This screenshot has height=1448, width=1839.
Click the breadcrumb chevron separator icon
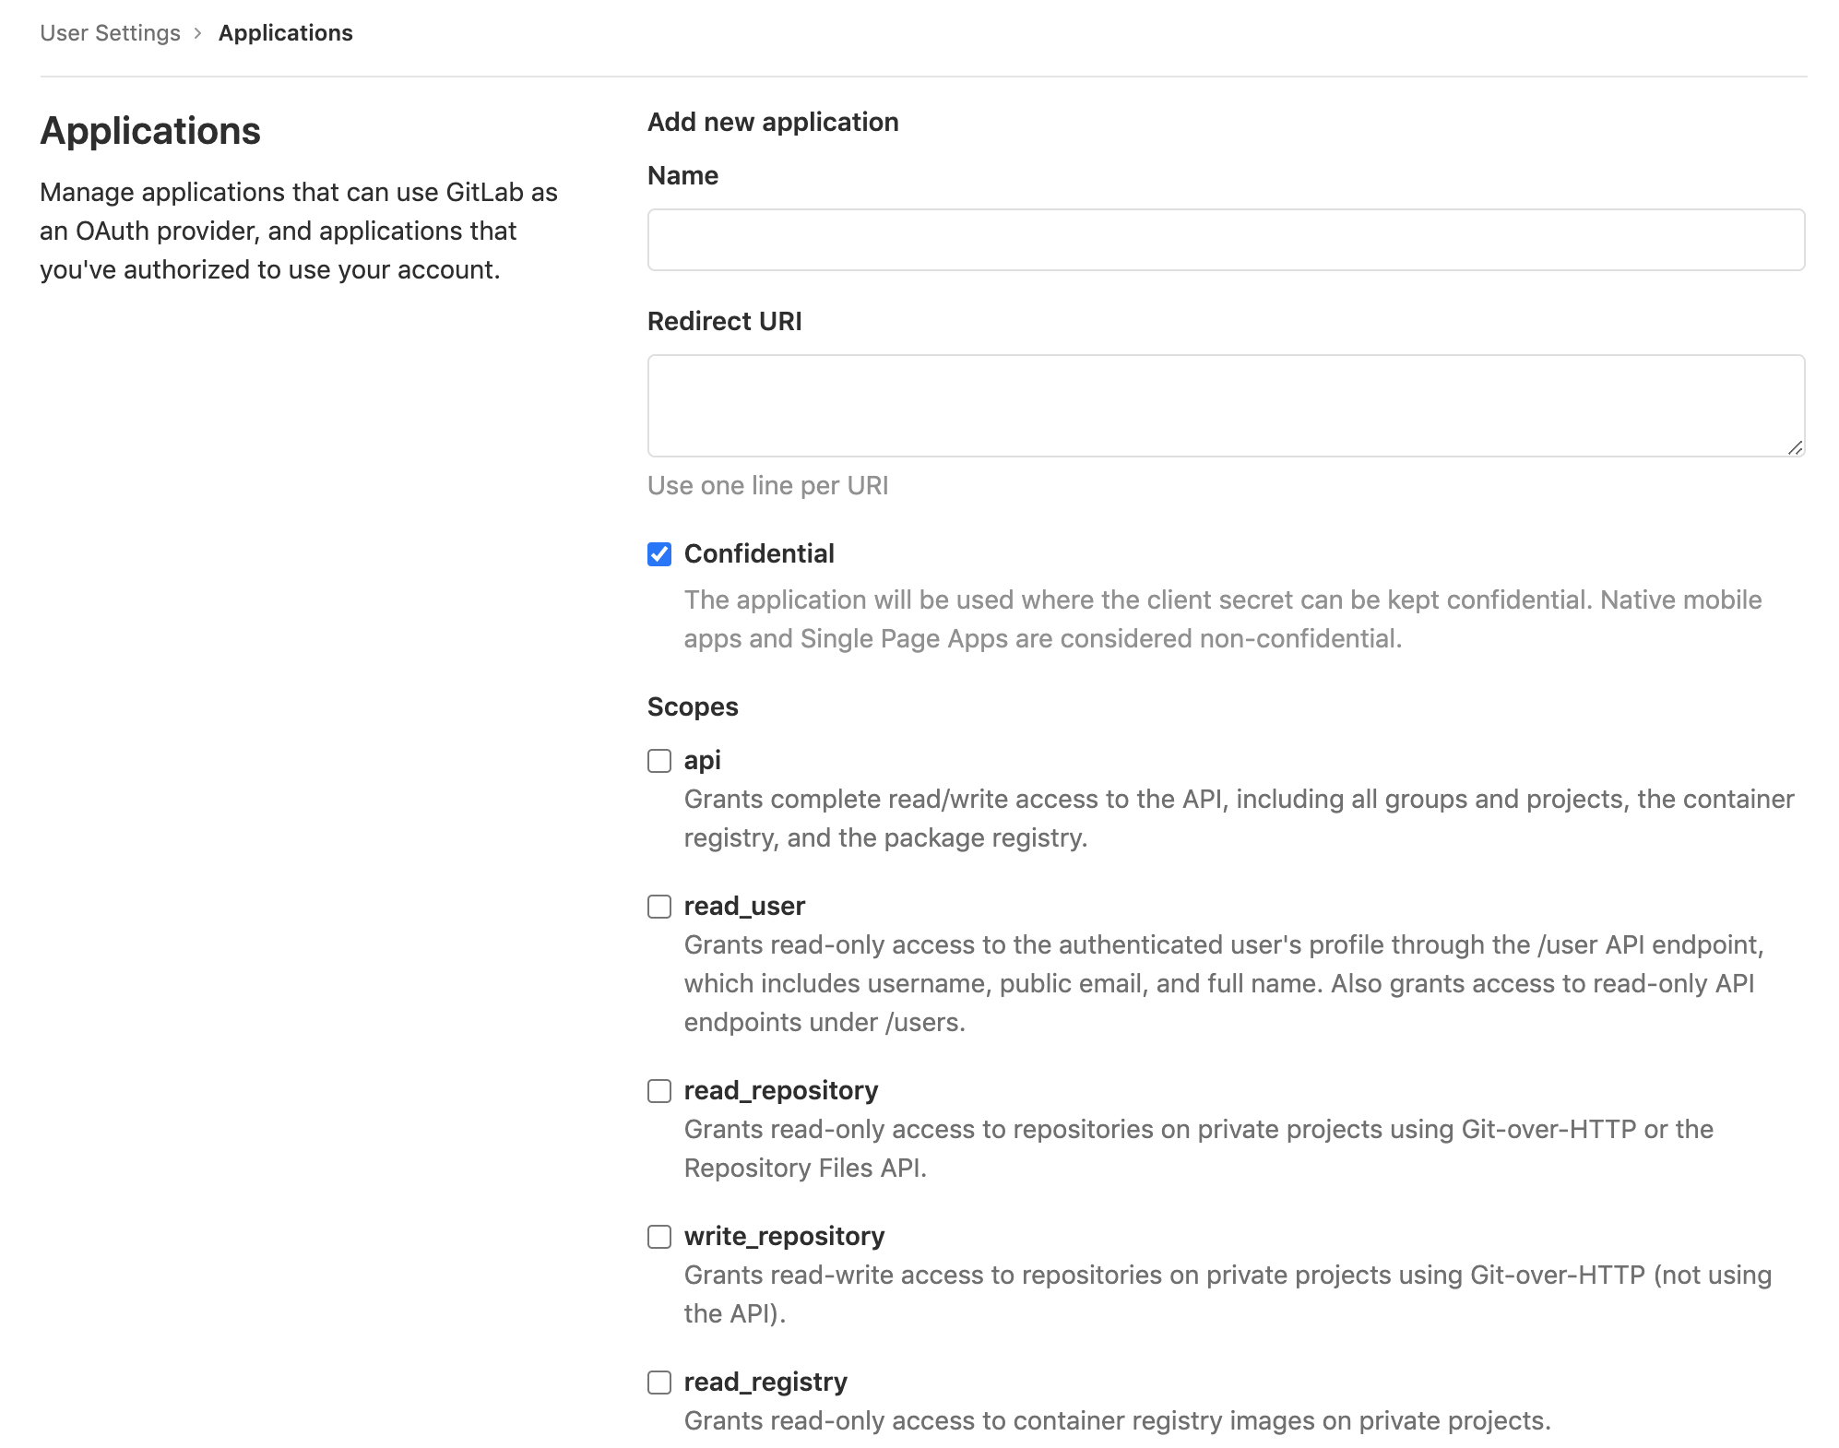(198, 33)
